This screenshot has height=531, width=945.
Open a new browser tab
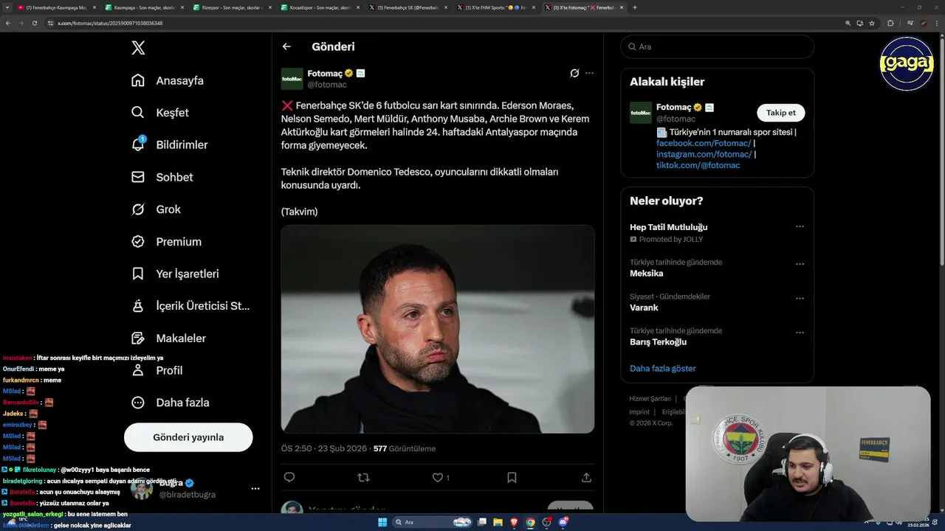tap(635, 7)
